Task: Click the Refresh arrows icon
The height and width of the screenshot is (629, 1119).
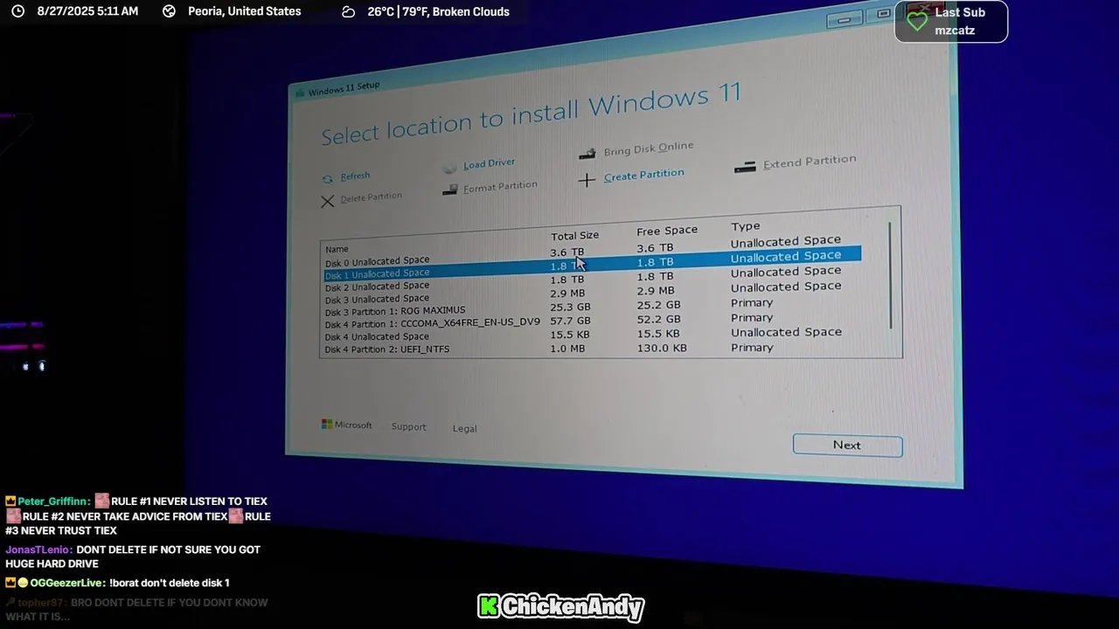Action: click(x=328, y=179)
